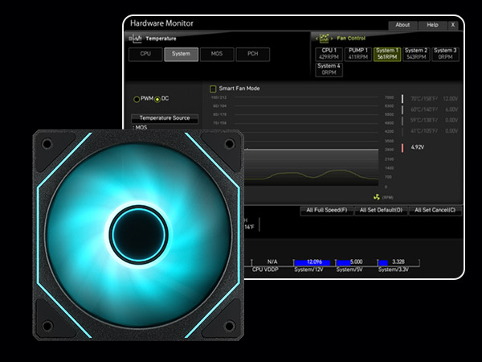Screen dimensions: 482x362
Task: Choose the PCH temperature tab
Action: 253,55
